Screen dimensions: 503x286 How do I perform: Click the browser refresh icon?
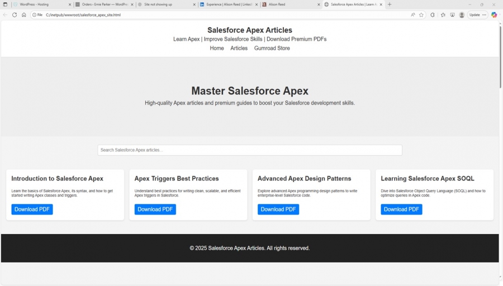click(x=15, y=15)
